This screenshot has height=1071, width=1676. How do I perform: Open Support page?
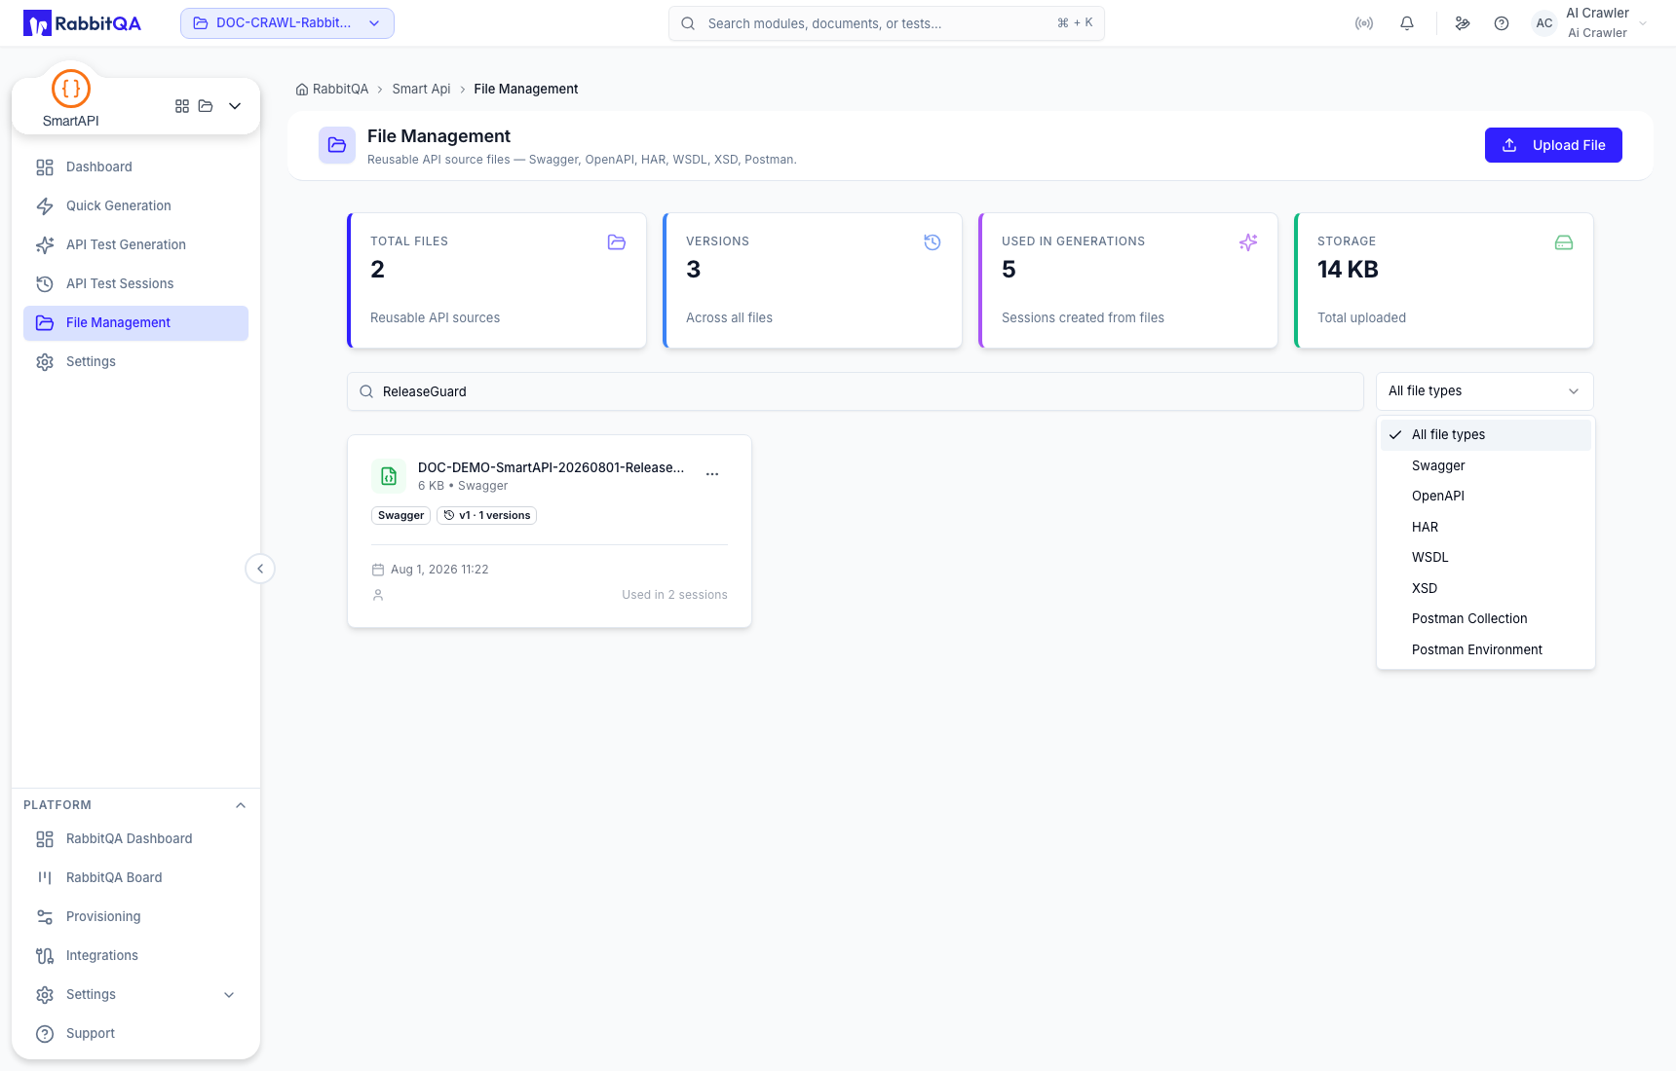point(135,1034)
